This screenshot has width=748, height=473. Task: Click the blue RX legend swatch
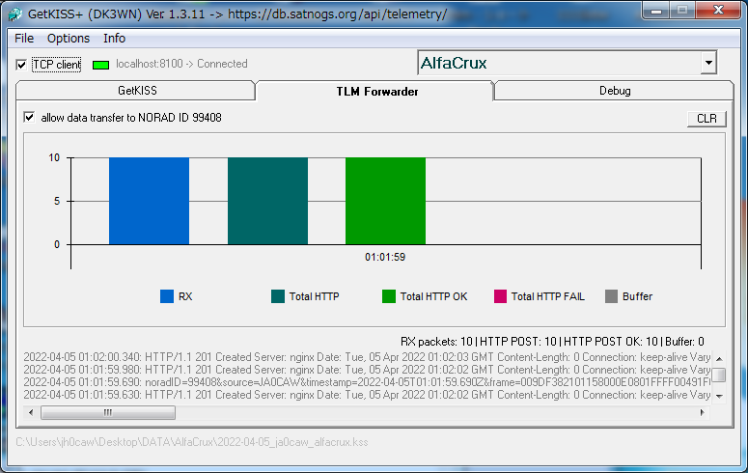167,296
